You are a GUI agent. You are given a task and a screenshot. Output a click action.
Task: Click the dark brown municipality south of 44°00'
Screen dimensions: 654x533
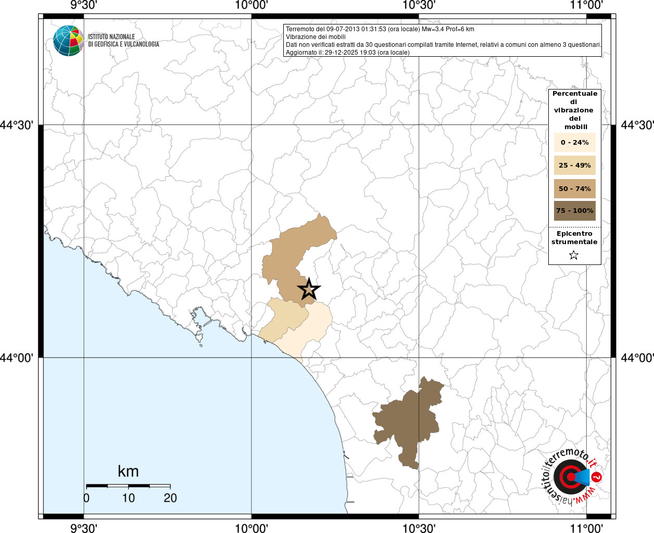409,424
